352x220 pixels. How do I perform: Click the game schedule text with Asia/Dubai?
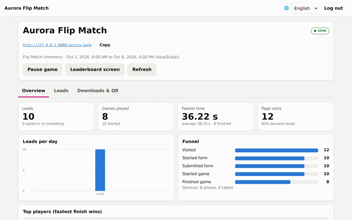101,57
